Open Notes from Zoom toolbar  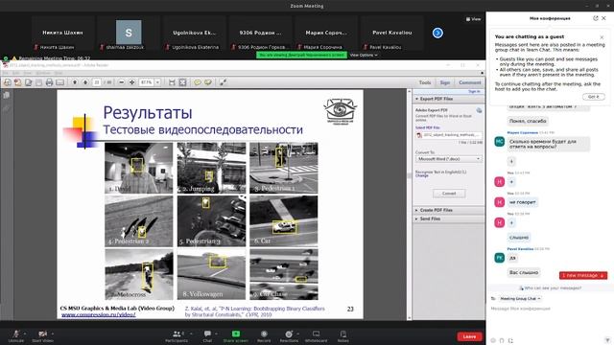point(343,335)
